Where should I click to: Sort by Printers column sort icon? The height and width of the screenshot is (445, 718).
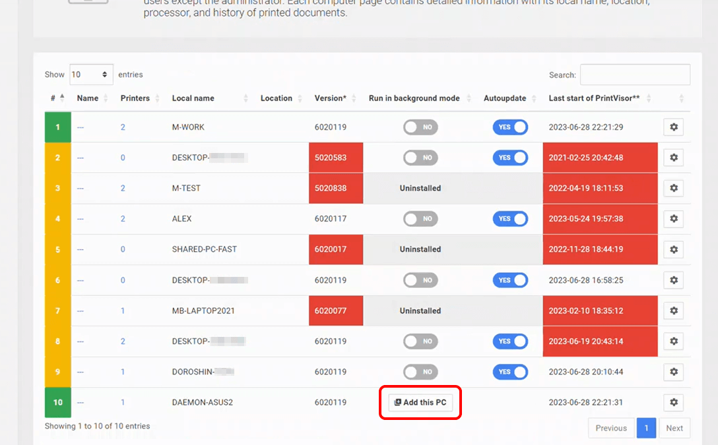pyautogui.click(x=156, y=98)
